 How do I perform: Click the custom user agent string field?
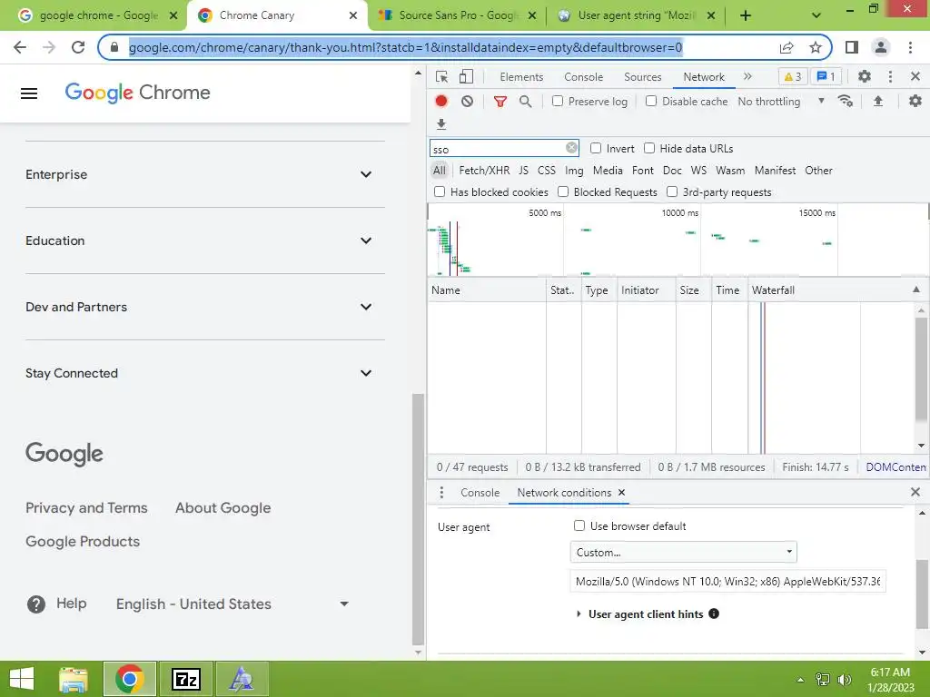727,582
